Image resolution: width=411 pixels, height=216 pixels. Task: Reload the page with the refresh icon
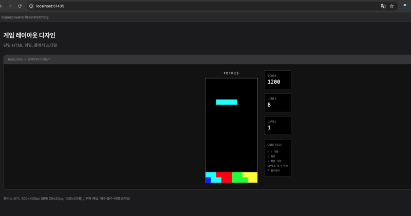click(20, 6)
